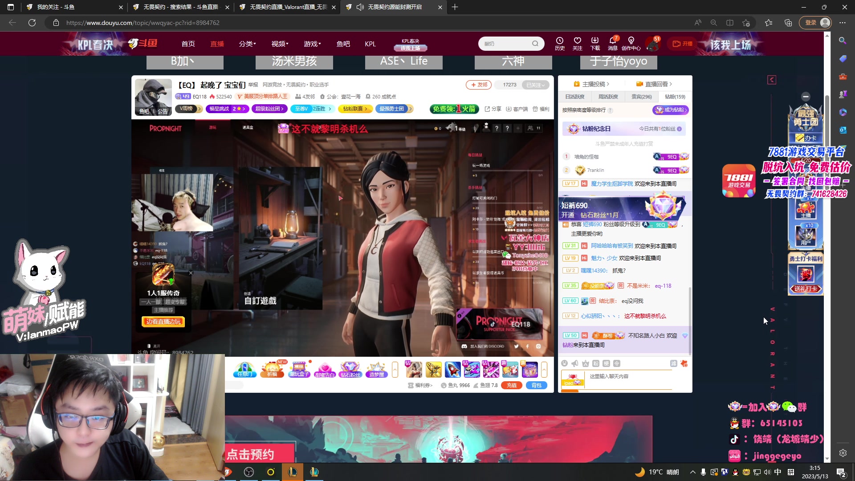Click the 开播 start streaming button
Screen dimensions: 855x481
pyautogui.click(x=683, y=44)
